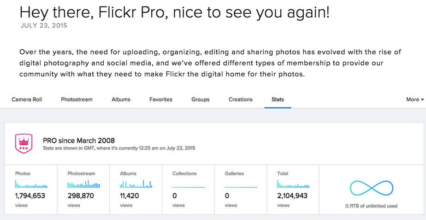Screen dimensions: 426x220
Task: Click the 1,794,653 Photos views count
Action: 31,196
